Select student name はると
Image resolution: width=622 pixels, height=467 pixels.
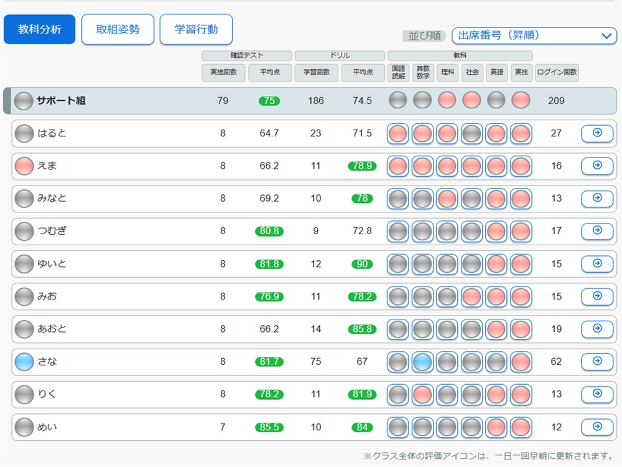click(52, 133)
